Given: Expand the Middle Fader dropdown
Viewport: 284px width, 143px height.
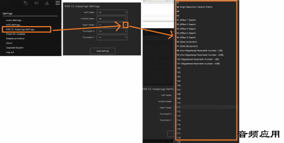Looking at the screenshot, I should point(112,19).
